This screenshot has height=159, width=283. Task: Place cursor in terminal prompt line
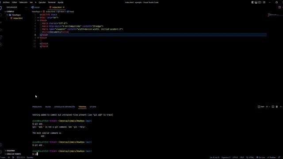[x=35, y=154]
